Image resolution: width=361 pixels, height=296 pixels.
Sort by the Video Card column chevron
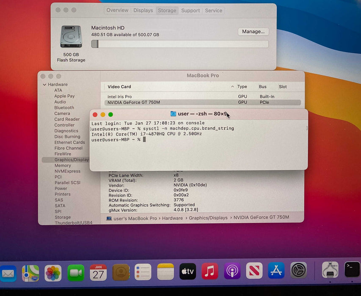(232, 87)
